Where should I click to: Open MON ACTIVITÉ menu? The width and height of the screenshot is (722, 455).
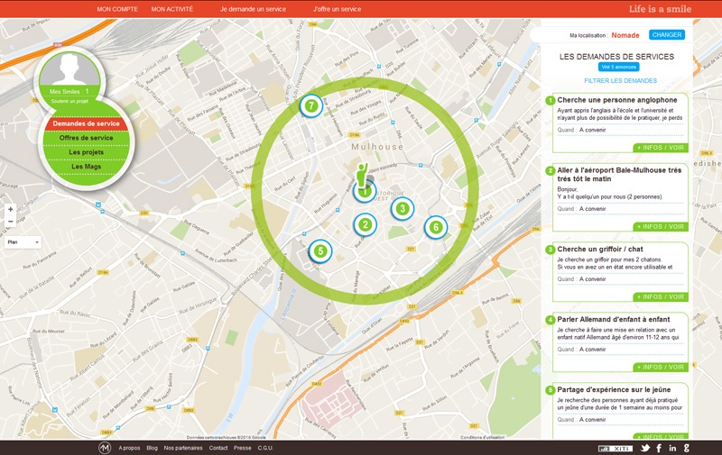[x=172, y=9]
